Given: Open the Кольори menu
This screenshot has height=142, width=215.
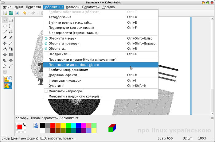Looking at the screenshot, I should tap(73, 7).
